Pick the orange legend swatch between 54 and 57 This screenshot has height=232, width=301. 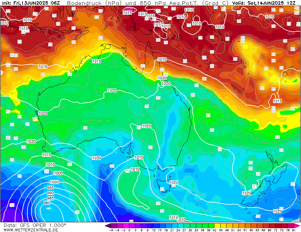[242, 226]
